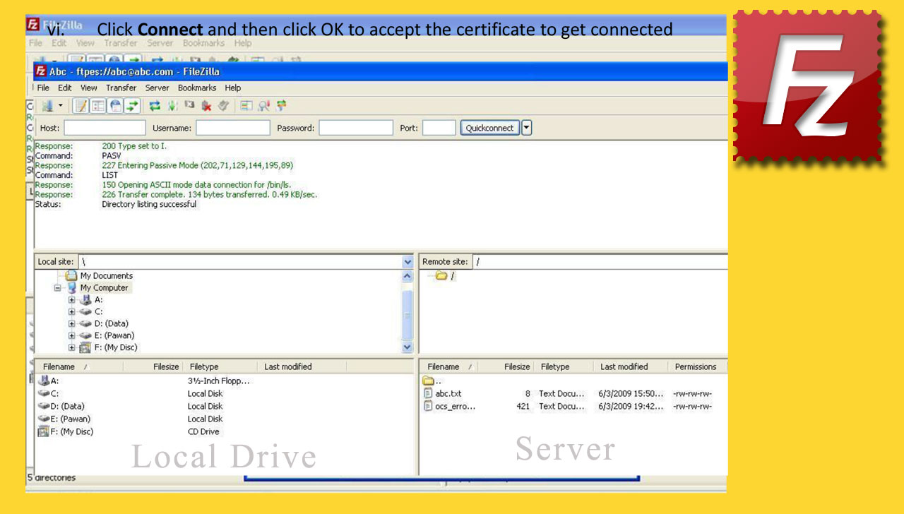
Task: Sort remote files by Permissions column
Action: coord(697,367)
